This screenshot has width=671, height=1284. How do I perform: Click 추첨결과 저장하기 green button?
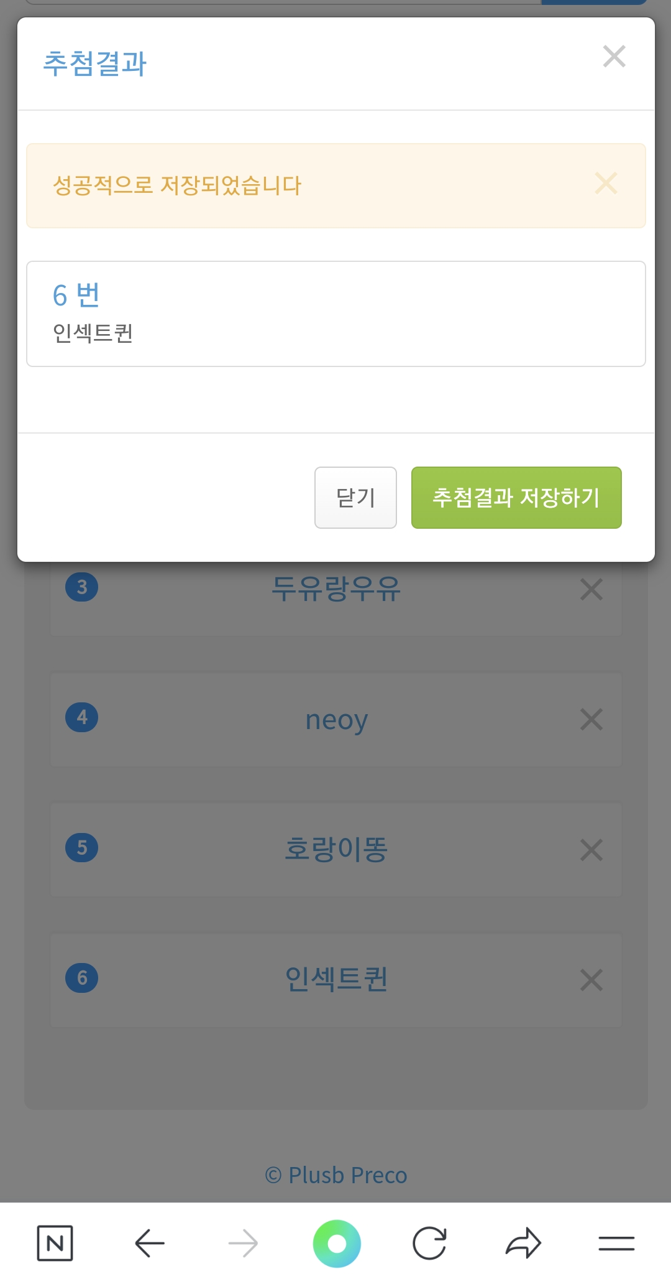click(x=516, y=498)
